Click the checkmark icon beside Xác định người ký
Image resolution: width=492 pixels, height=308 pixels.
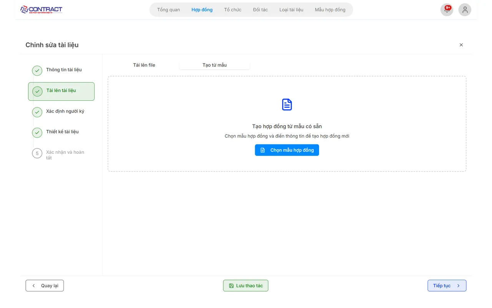point(37,112)
